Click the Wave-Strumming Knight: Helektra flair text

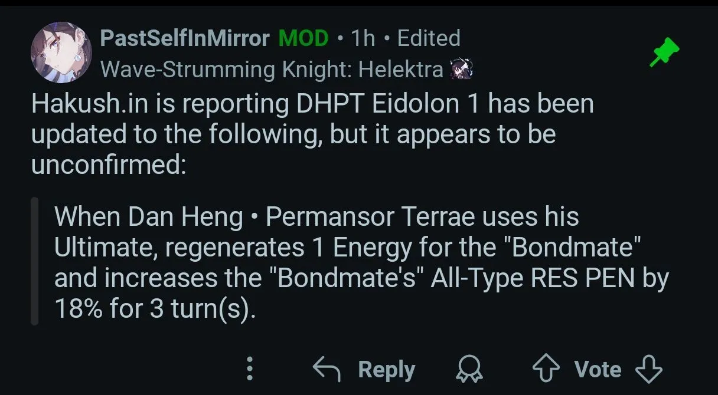(x=272, y=70)
